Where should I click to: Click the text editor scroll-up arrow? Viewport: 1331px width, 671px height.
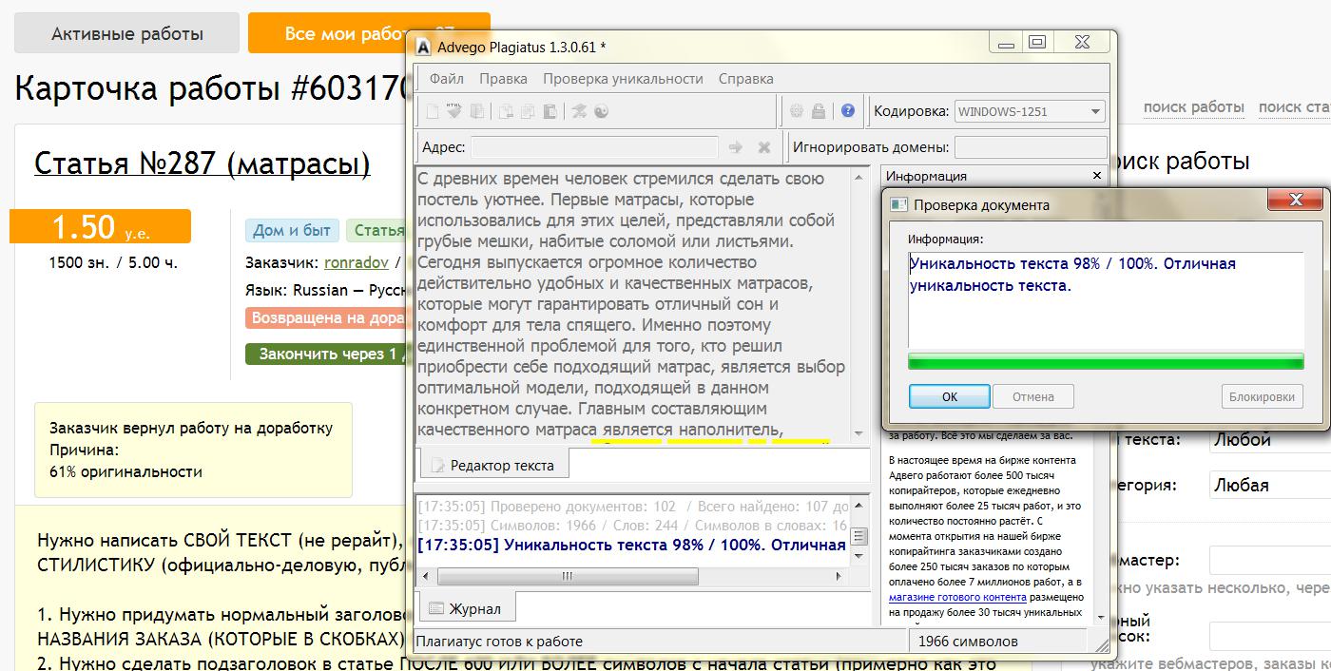pyautogui.click(x=859, y=177)
